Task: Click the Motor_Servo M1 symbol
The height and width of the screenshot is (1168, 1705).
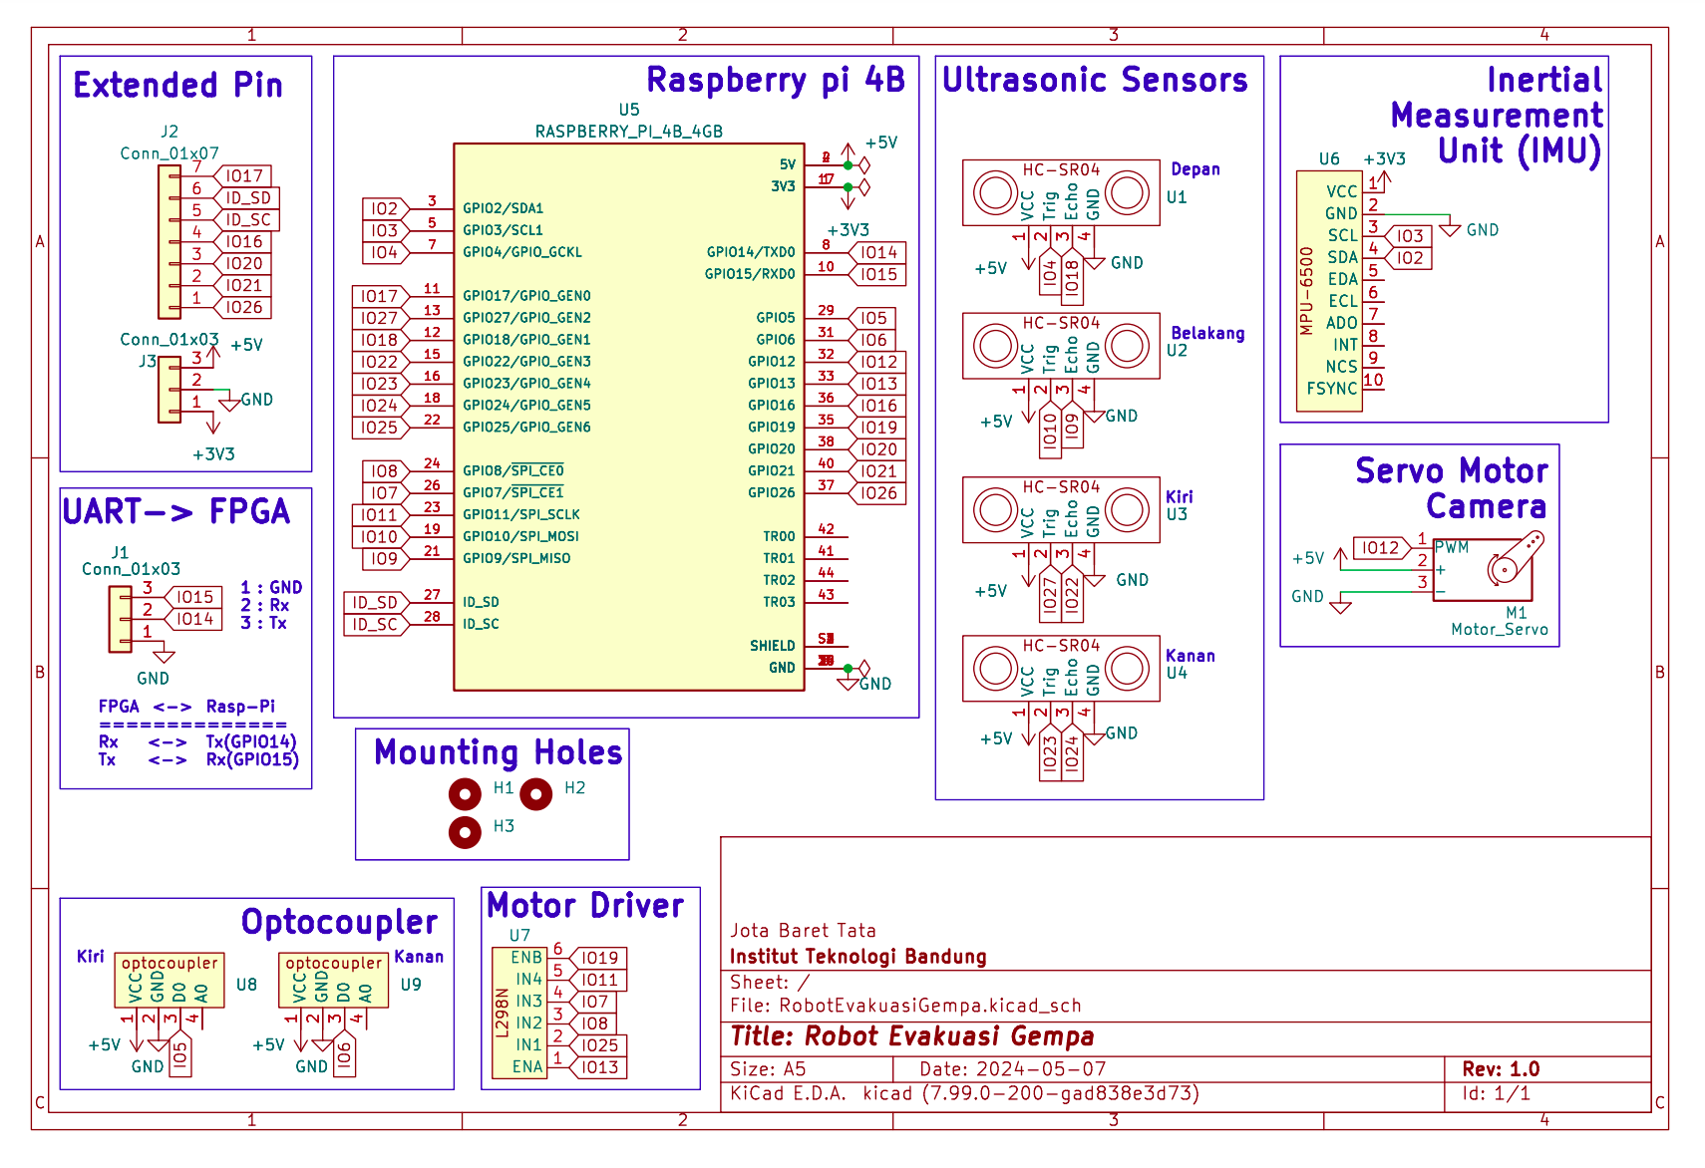Action: point(1490,569)
